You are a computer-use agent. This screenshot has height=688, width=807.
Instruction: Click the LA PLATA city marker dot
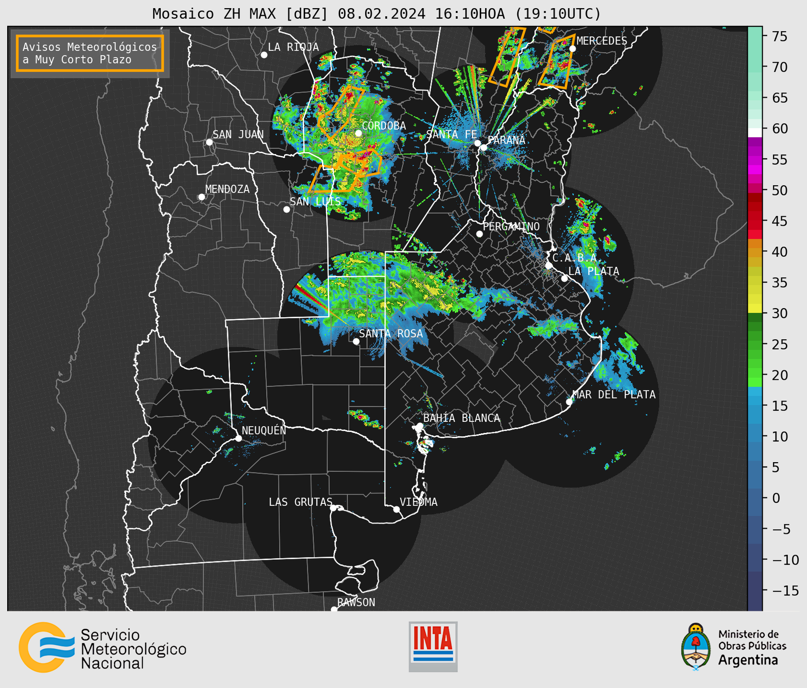pos(564,278)
